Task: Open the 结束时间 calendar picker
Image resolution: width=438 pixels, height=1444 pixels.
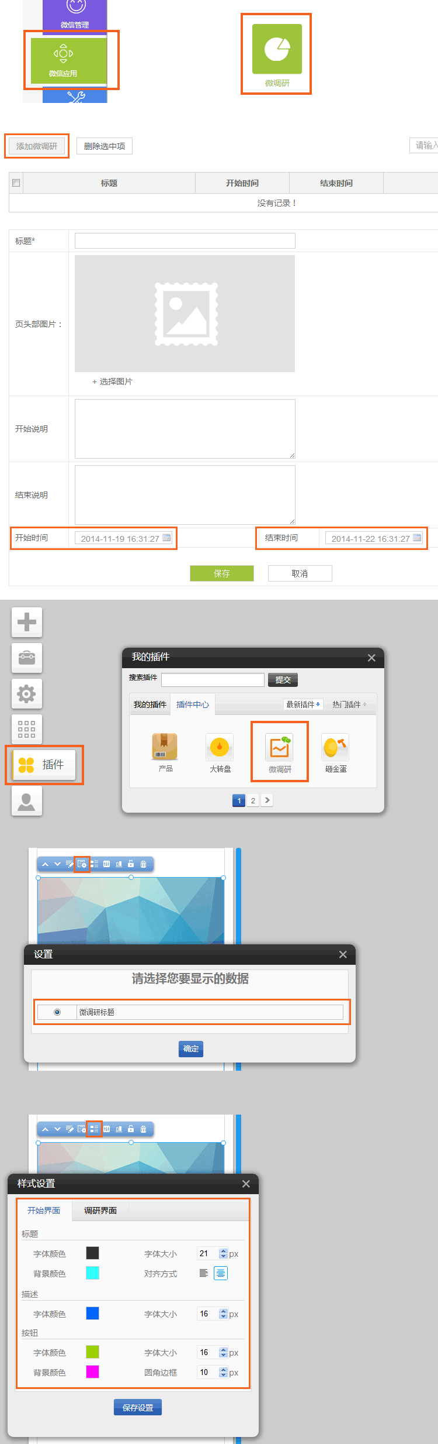Action: 417,538
